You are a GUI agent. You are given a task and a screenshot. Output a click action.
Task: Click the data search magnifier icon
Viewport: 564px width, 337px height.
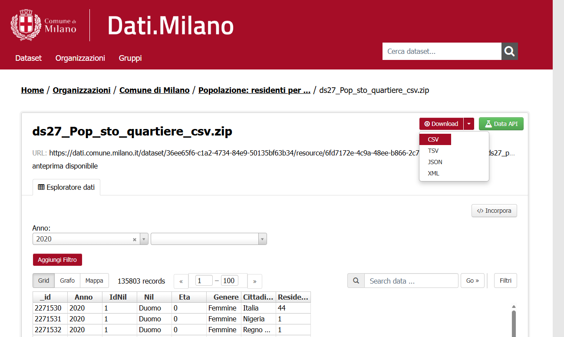pos(356,281)
